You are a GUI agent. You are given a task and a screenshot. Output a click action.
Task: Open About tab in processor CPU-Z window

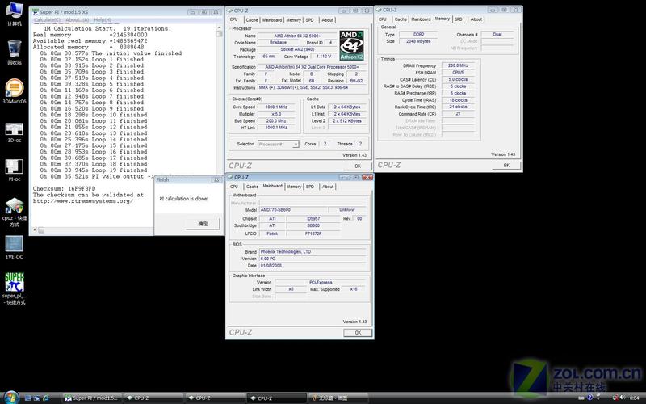coord(328,20)
